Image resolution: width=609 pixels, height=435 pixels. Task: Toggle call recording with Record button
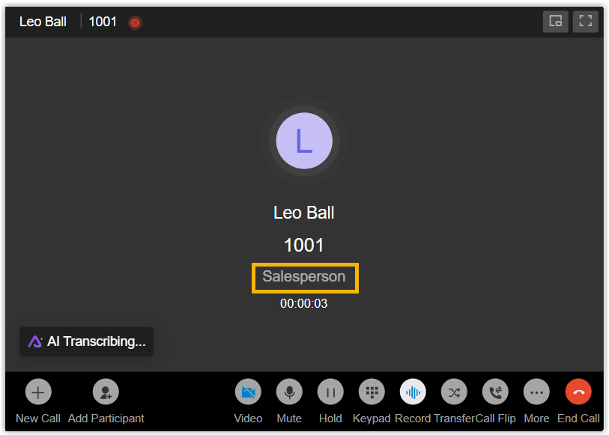click(x=413, y=392)
